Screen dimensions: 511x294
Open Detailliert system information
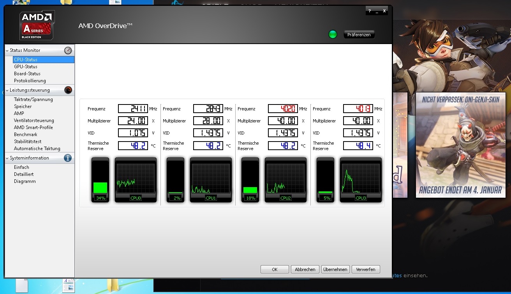pos(24,174)
